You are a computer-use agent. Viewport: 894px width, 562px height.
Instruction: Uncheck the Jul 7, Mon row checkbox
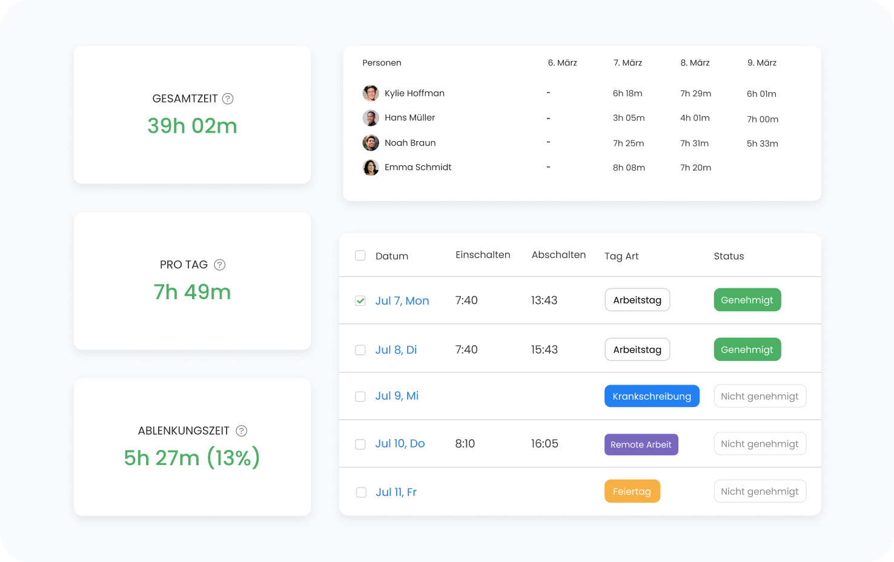(360, 301)
